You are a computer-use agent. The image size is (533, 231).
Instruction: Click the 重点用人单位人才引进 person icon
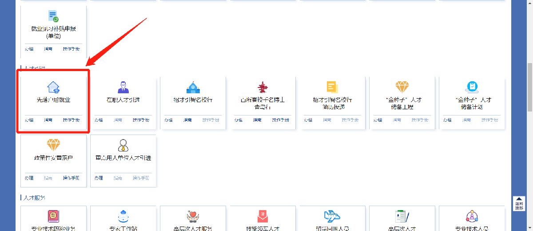click(123, 145)
